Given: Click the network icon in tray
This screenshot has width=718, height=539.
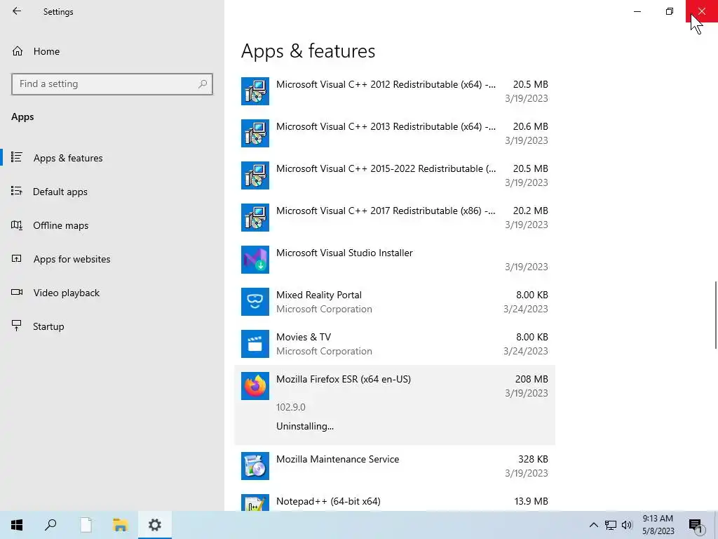Looking at the screenshot, I should [611, 525].
